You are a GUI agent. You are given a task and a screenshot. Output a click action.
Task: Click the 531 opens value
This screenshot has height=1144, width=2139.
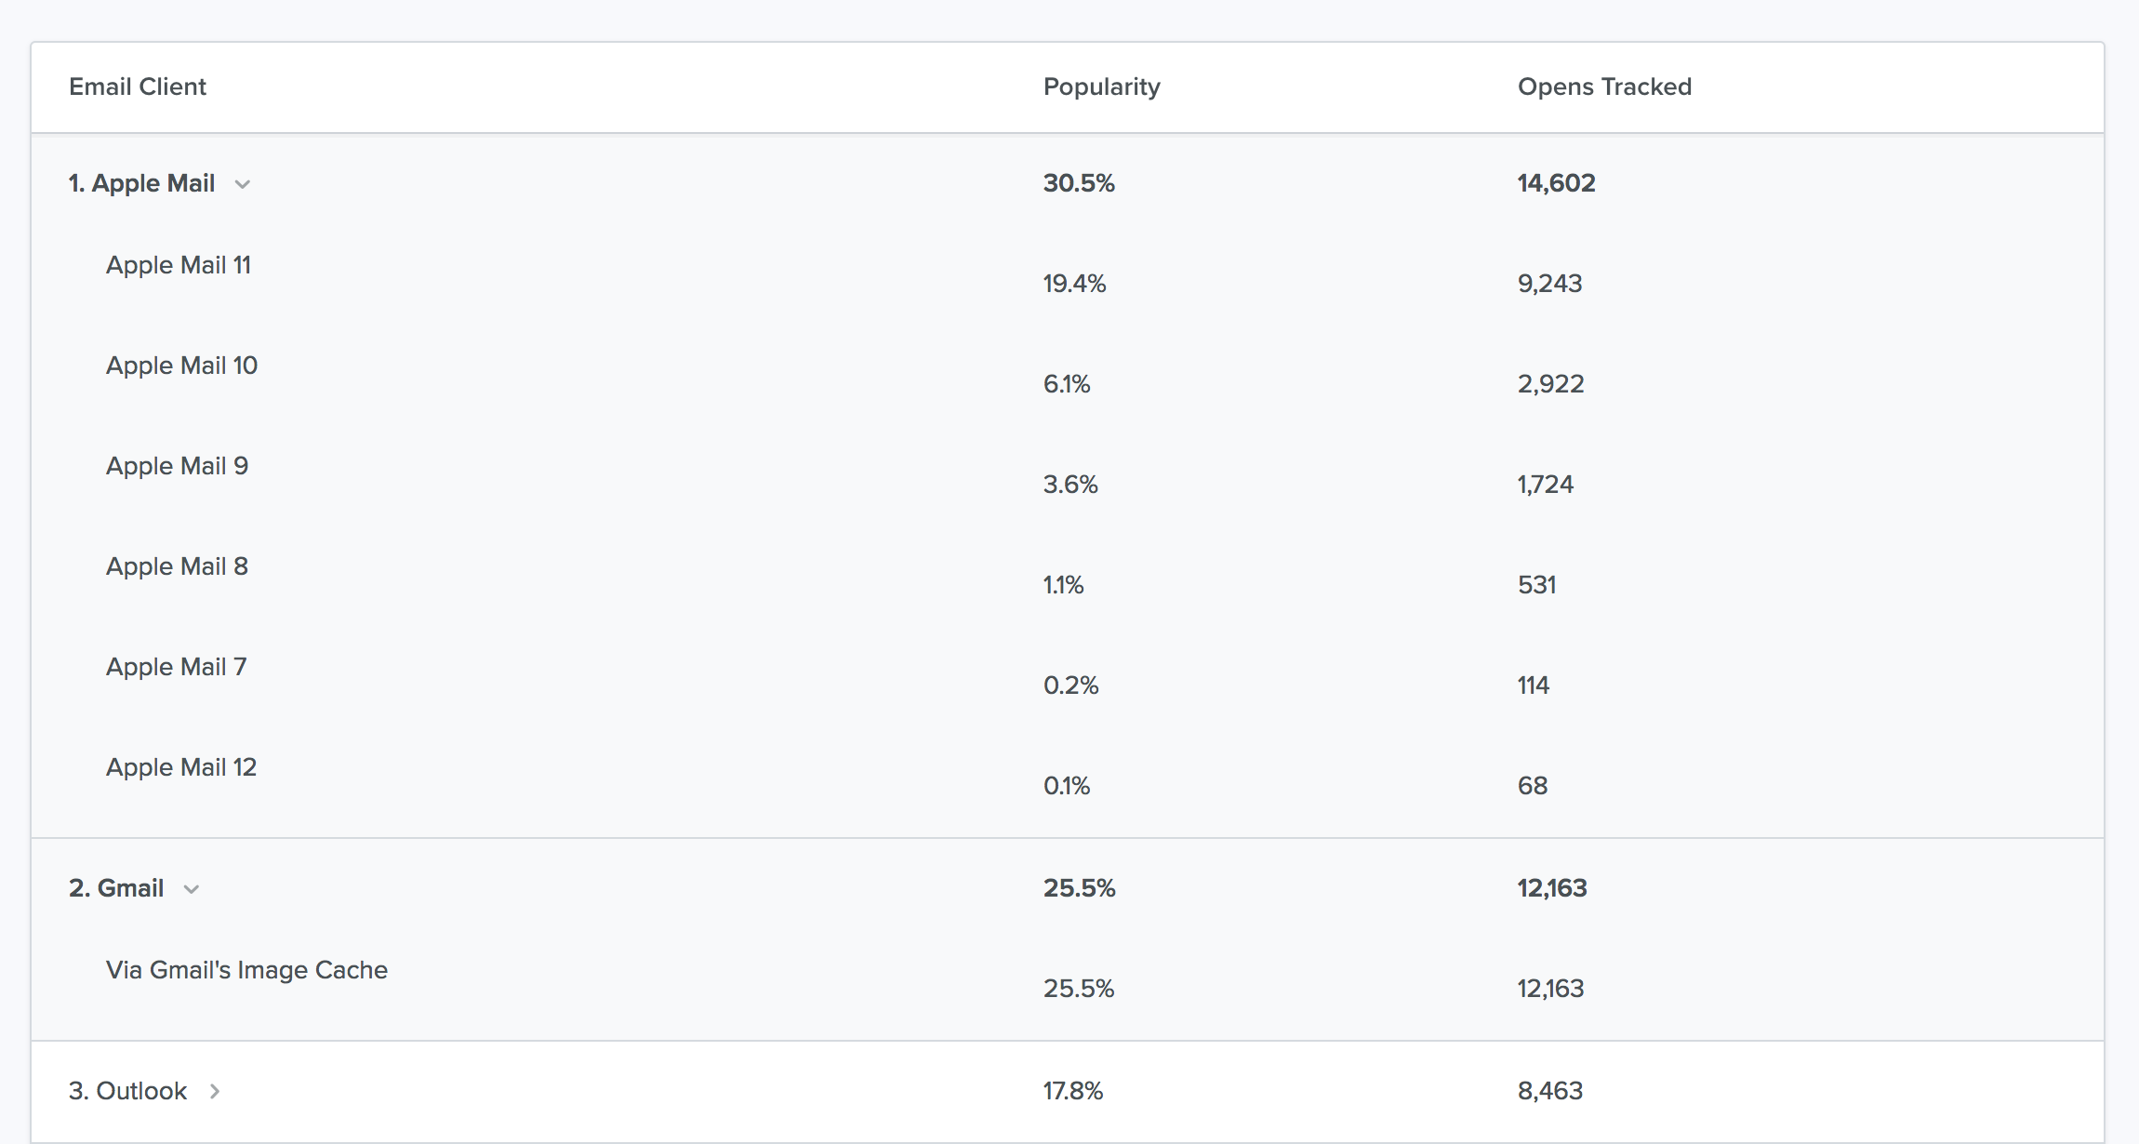pos(1536,585)
